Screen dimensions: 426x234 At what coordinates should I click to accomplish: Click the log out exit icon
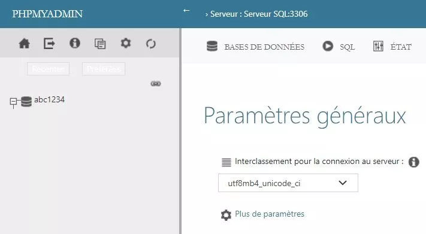(49, 44)
